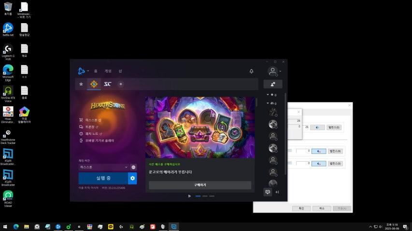
Task: Open the profile avatar dropdown in Battle.net
Action: point(274,71)
